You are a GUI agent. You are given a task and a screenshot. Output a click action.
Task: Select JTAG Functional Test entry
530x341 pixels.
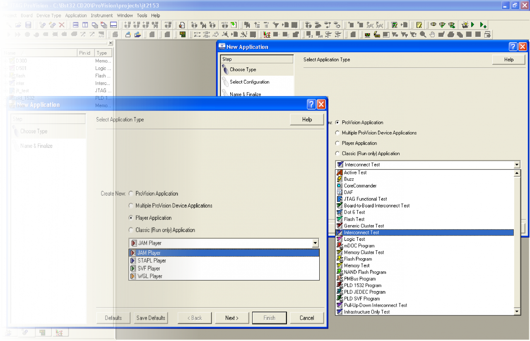point(424,199)
